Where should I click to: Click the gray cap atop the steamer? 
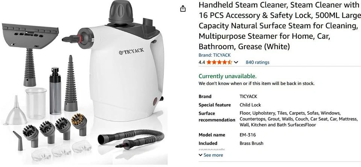pyautogui.click(x=121, y=12)
